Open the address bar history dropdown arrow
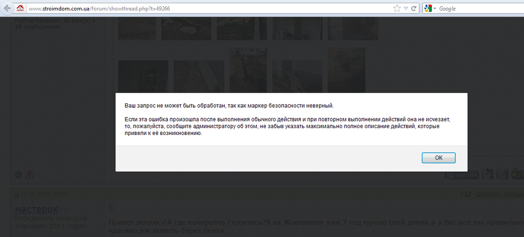 click(406, 9)
